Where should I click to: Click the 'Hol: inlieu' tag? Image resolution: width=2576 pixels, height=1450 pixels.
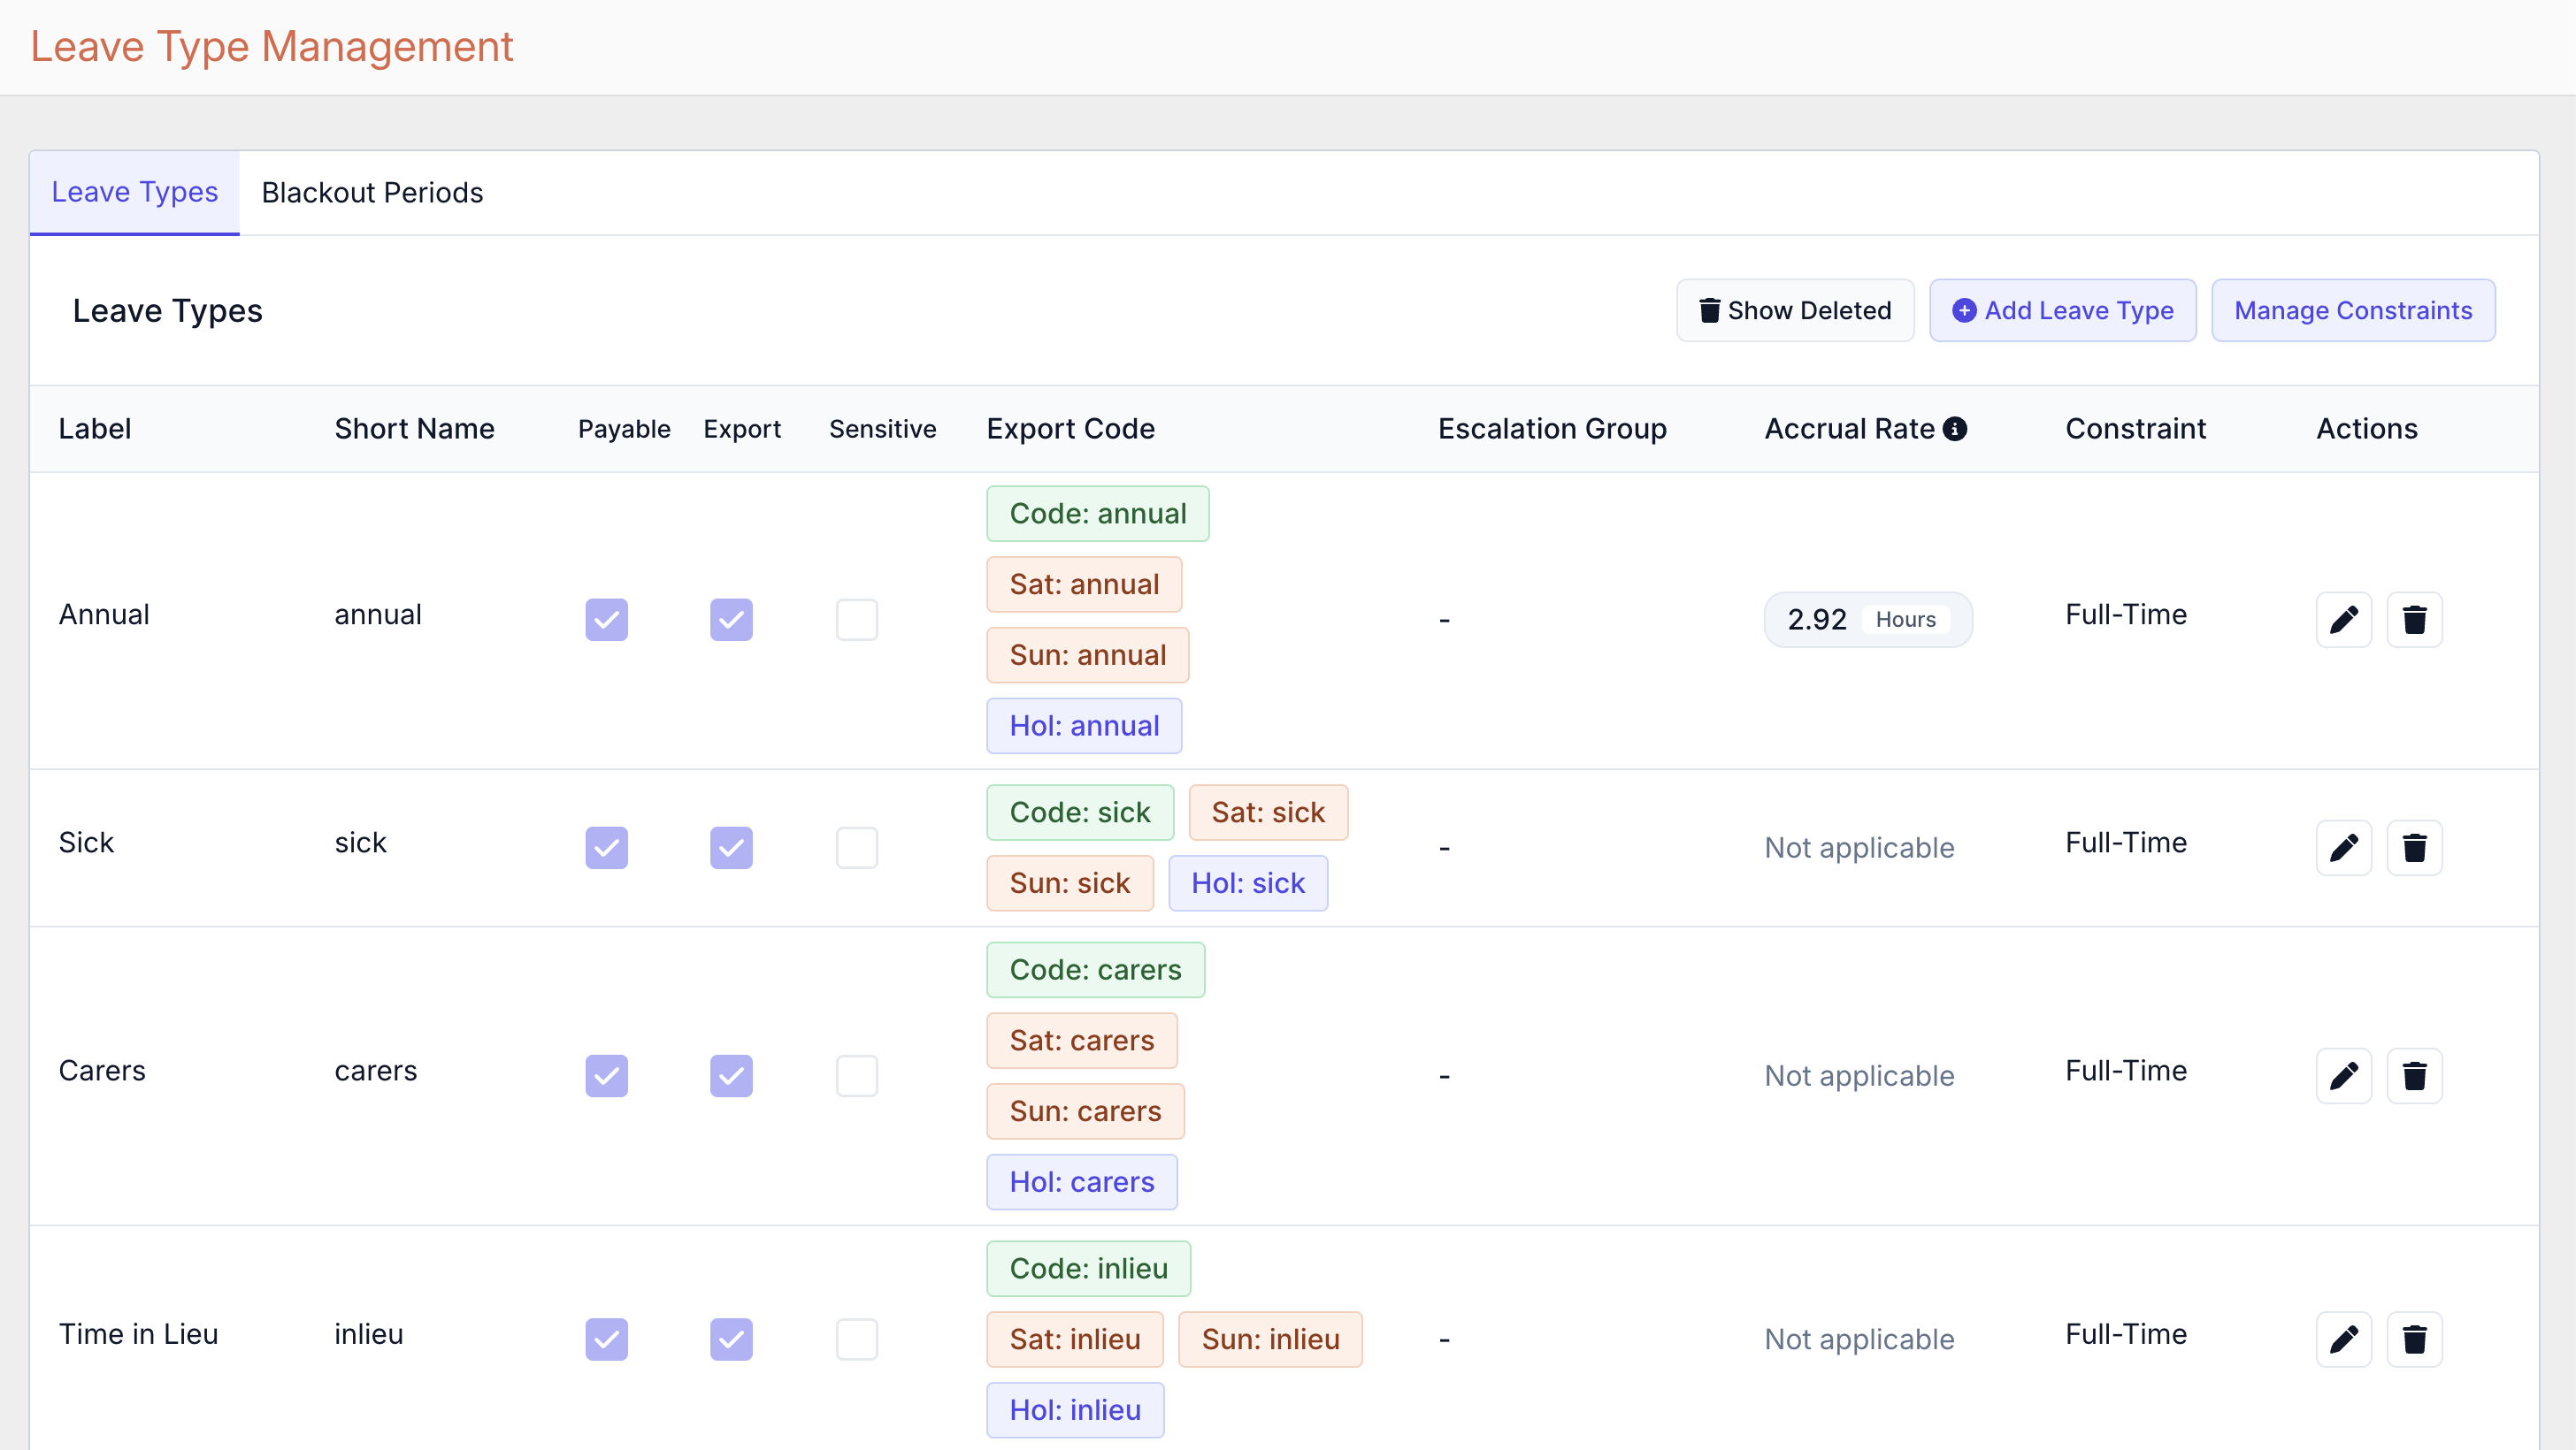coord(1075,1410)
